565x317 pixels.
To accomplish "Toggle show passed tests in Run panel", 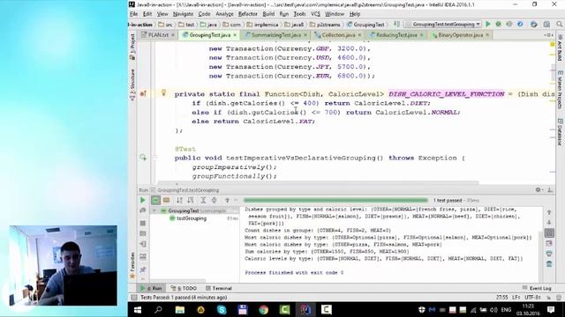I will click(155, 200).
